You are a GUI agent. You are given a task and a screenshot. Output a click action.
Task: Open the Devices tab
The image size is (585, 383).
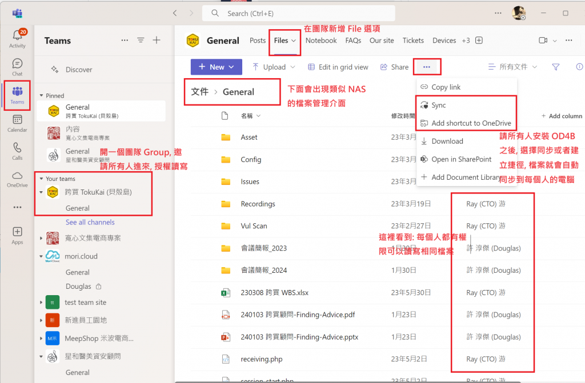tap(444, 41)
